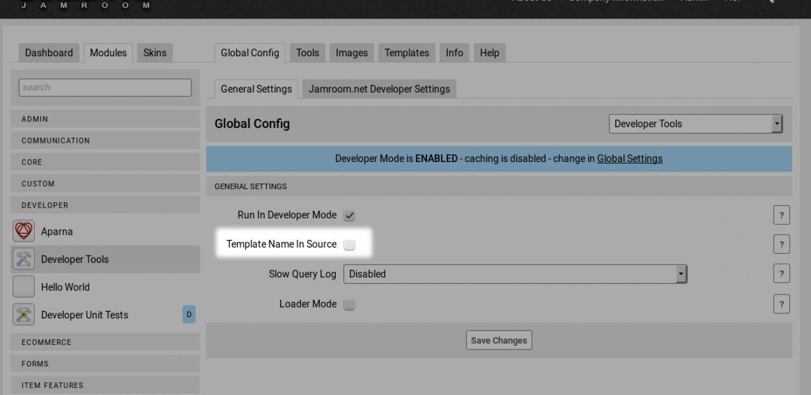Click the module search field
This screenshot has width=811, height=395.
click(x=105, y=87)
